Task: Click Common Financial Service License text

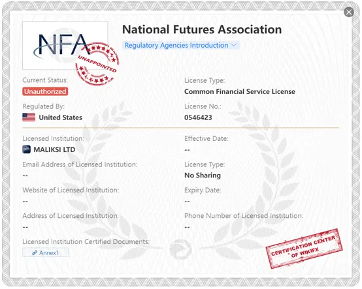Action: click(x=240, y=91)
